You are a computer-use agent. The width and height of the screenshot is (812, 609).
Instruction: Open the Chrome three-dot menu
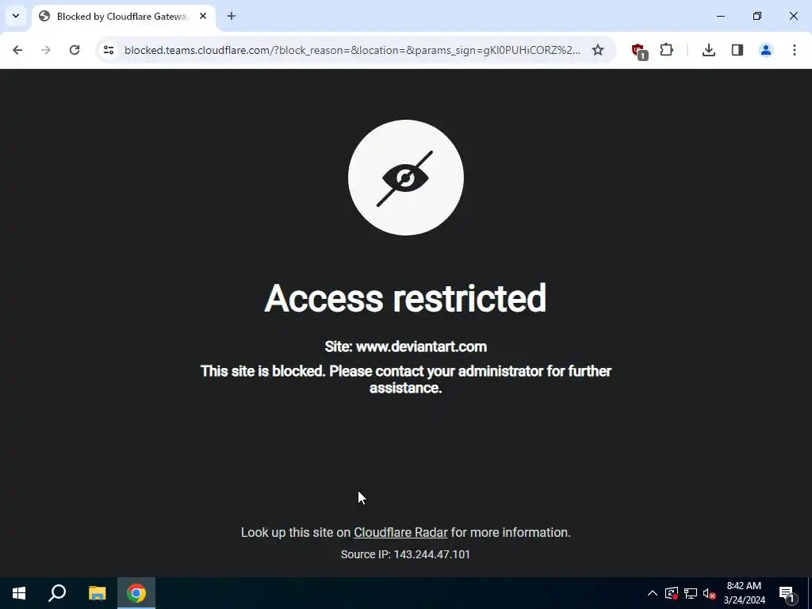(x=794, y=50)
